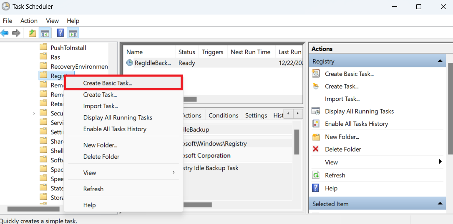Click Refresh in Actions pane
Viewport: 453px width, 224px height.
click(335, 175)
